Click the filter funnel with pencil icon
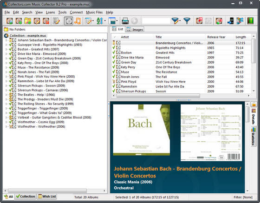 pos(175,21)
